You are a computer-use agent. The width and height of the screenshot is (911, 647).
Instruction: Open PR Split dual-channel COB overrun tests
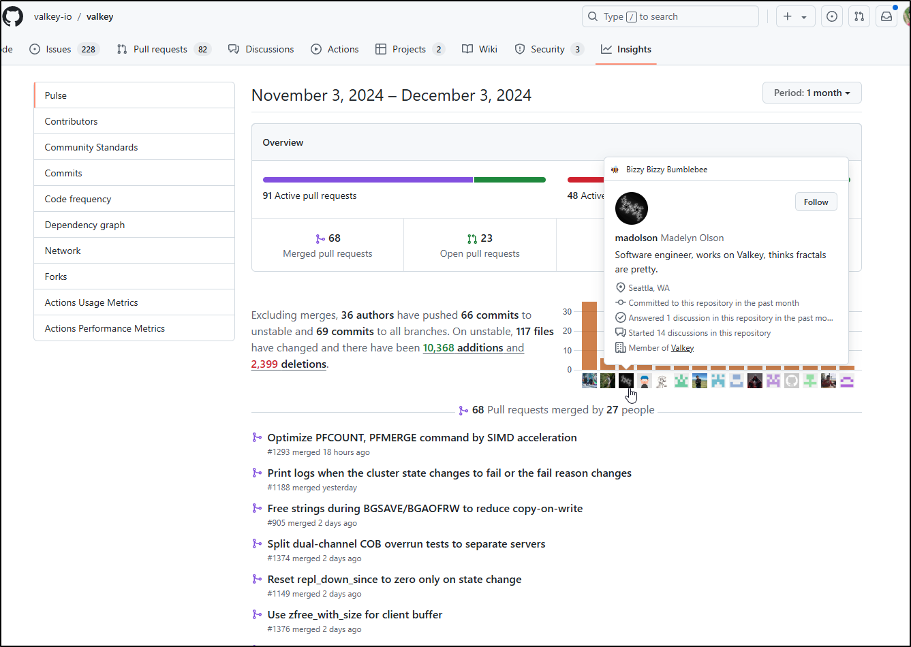pyautogui.click(x=406, y=543)
